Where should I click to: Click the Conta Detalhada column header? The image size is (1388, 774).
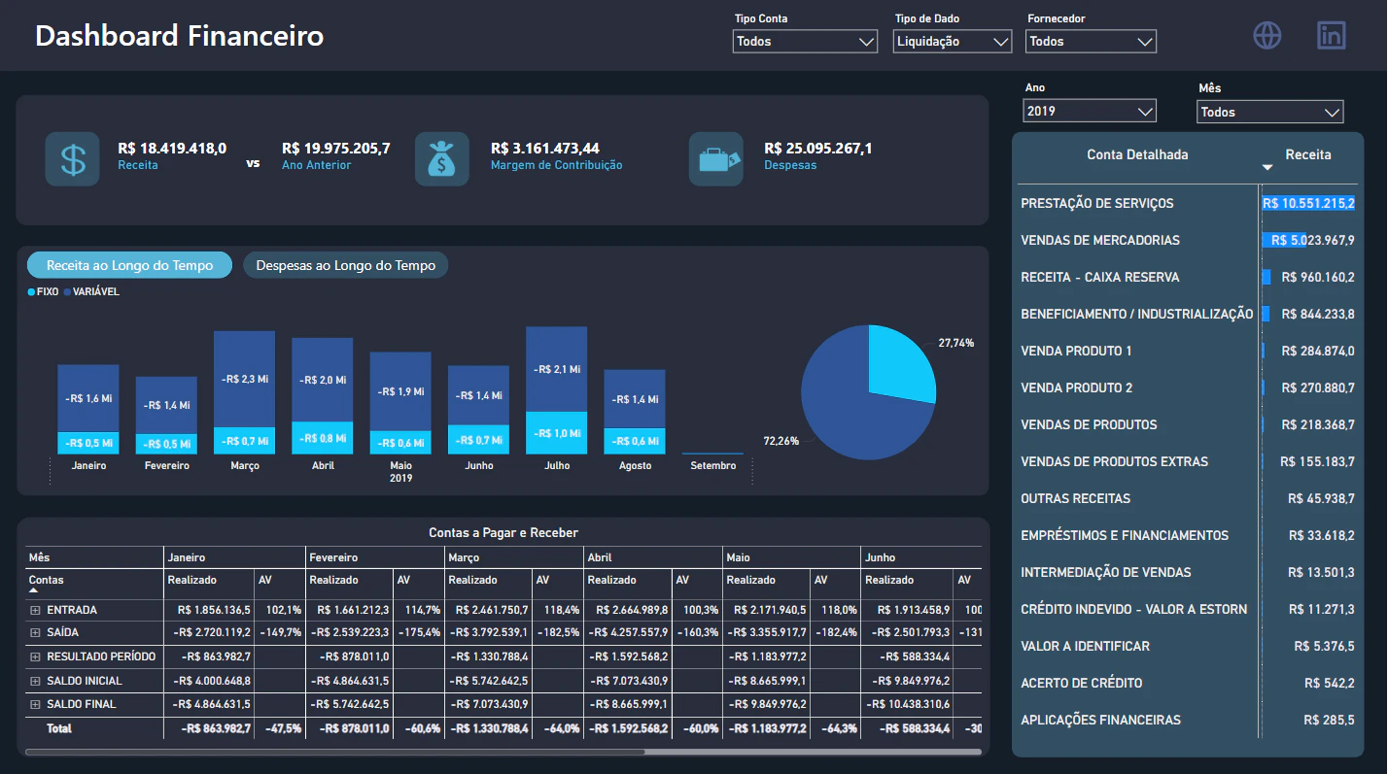click(x=1137, y=154)
